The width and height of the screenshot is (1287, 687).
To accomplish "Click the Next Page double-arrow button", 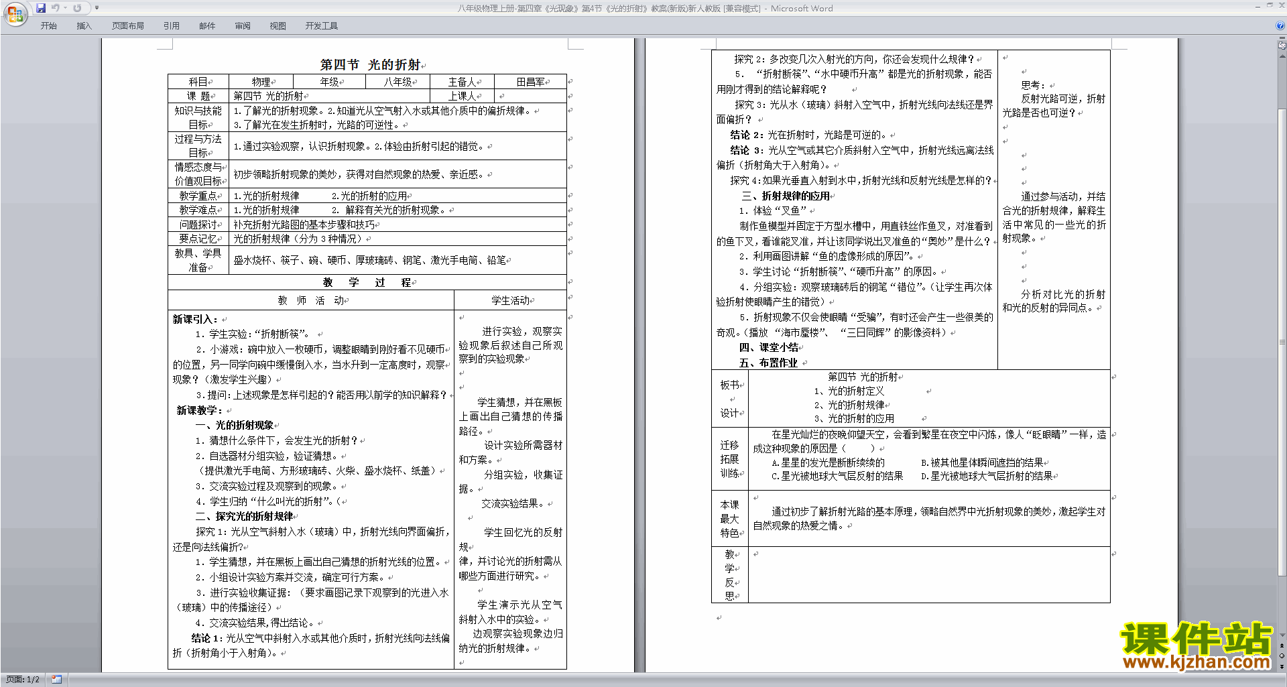I will point(1282,666).
